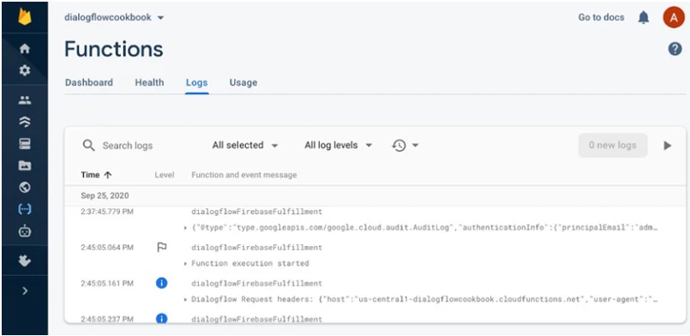Focus the Search logs field

click(128, 146)
